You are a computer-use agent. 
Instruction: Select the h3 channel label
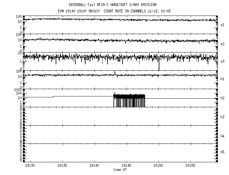[x=222, y=117]
